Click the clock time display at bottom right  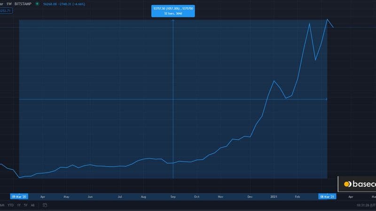[366, 205]
